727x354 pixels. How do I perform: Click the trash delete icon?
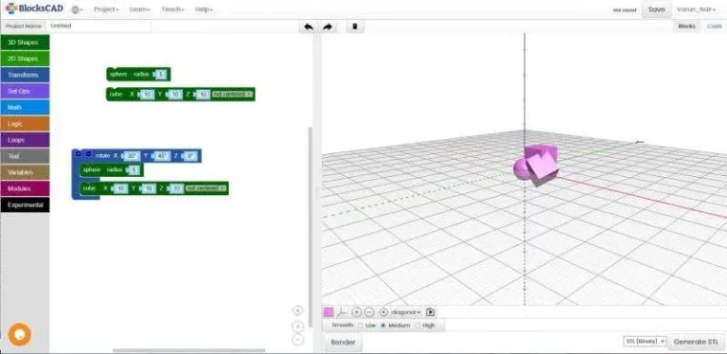355,27
